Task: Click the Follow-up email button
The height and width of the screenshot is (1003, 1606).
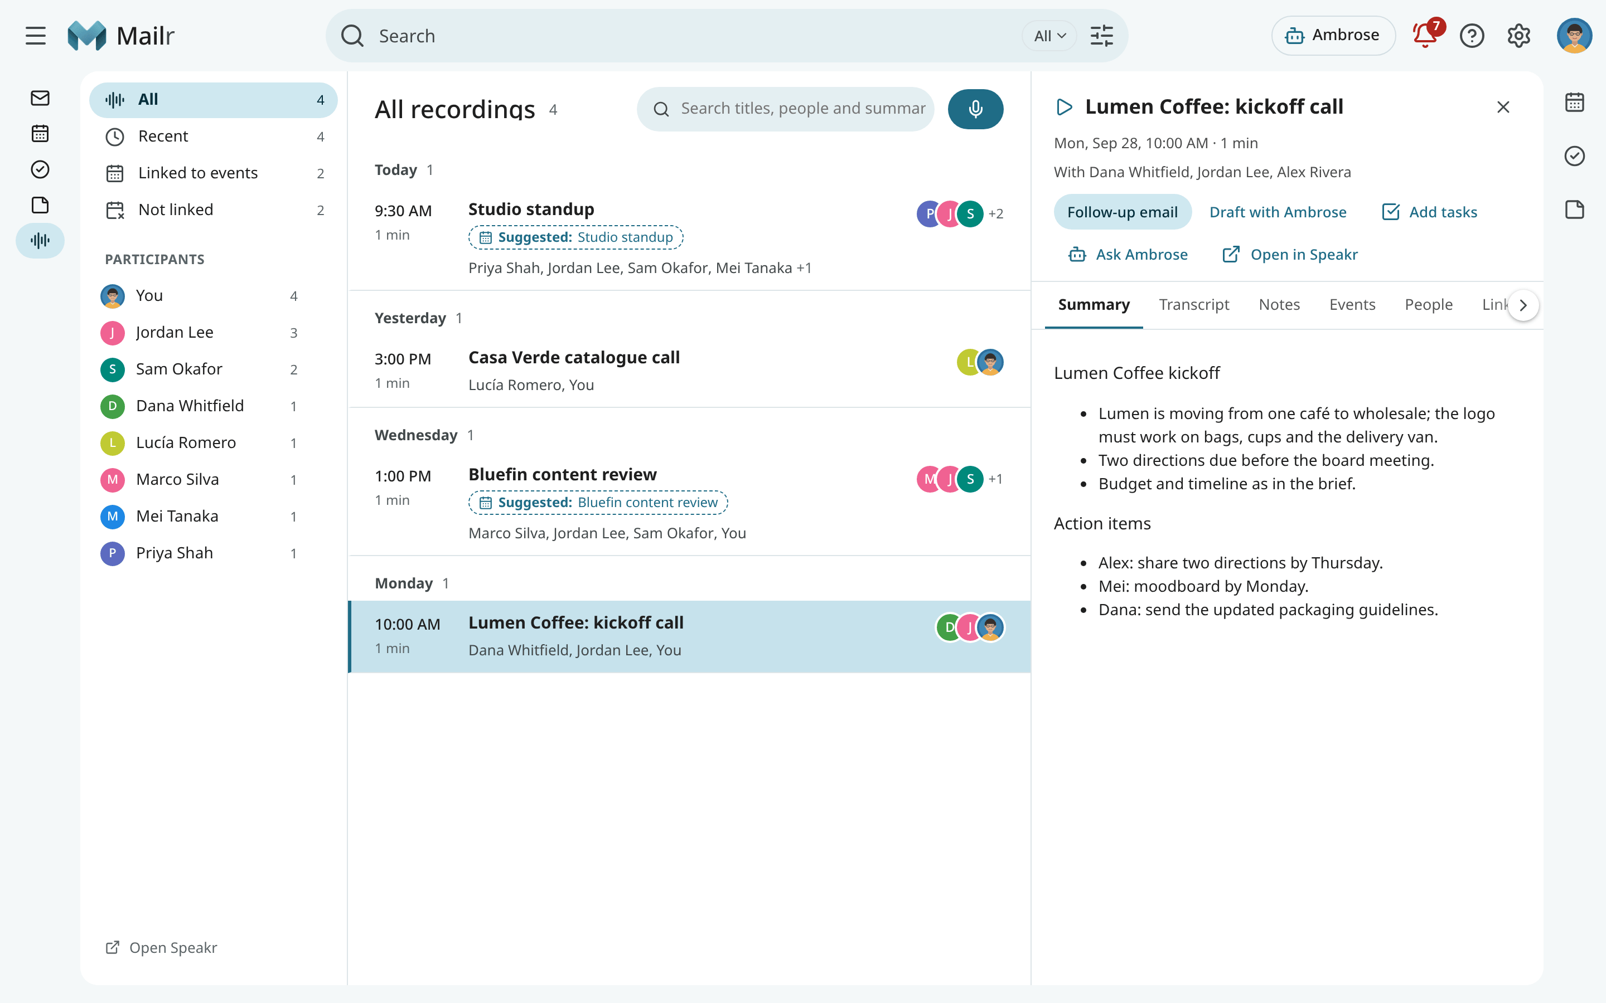Action: click(x=1122, y=212)
